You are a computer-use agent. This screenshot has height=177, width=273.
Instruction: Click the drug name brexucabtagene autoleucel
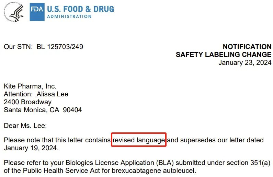pyautogui.click(x=153, y=170)
